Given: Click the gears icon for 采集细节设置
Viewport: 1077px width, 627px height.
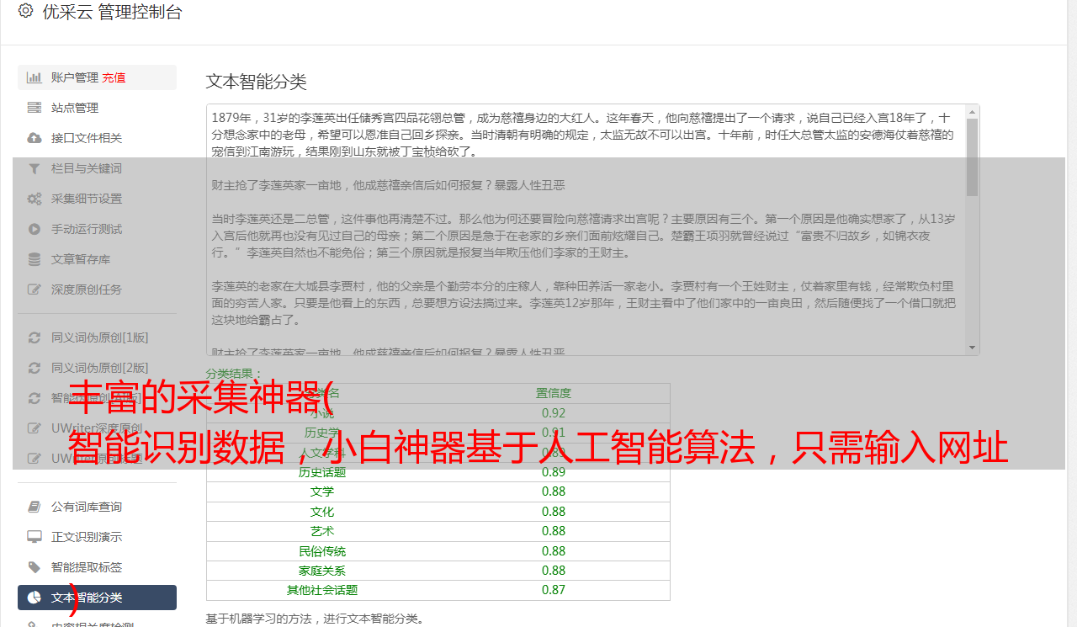Looking at the screenshot, I should pos(34,199).
